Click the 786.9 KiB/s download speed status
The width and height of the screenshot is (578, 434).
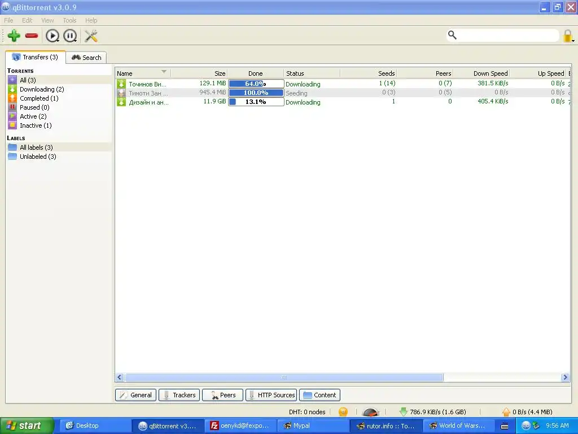433,412
